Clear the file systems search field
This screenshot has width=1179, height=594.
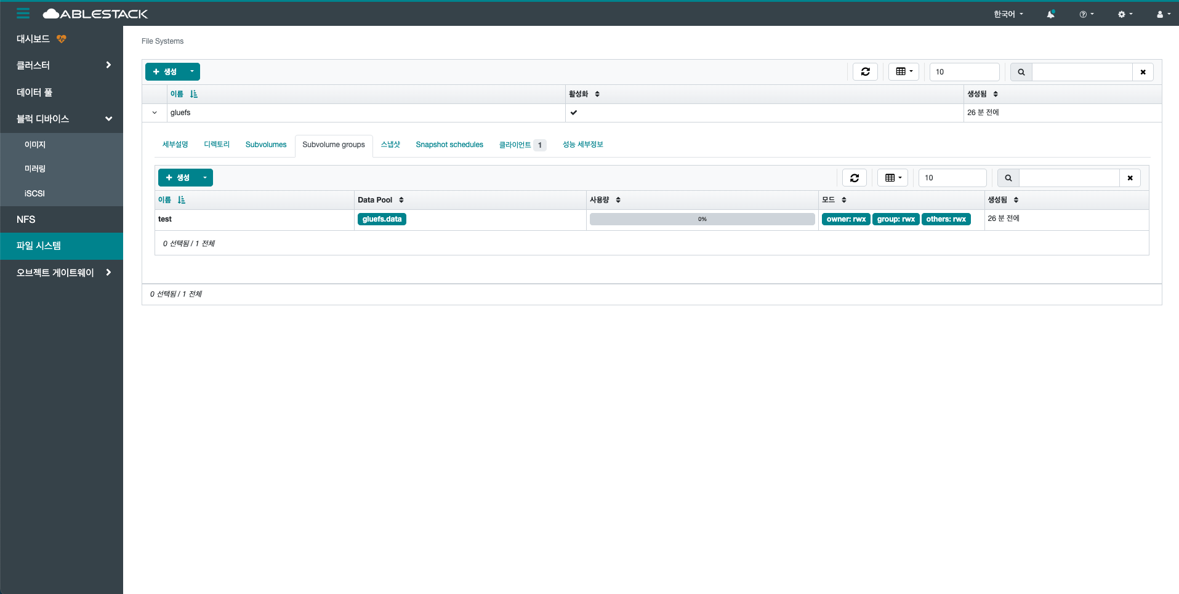(x=1143, y=72)
